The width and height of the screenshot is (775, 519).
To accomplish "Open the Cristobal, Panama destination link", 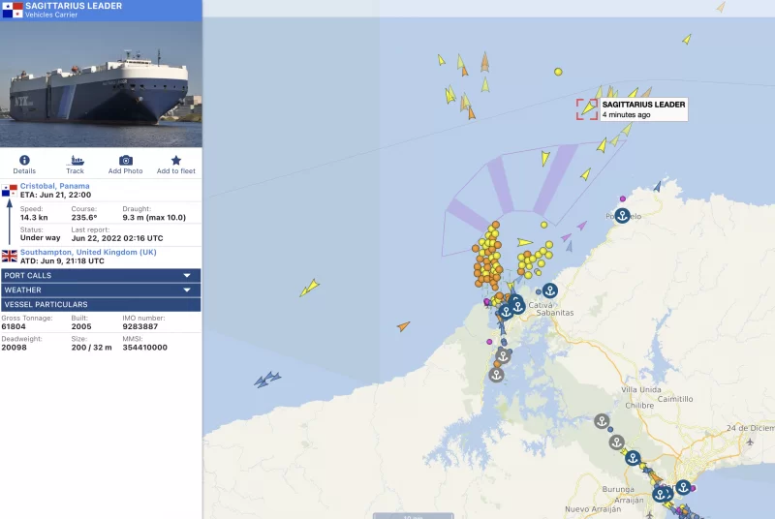I will pyautogui.click(x=55, y=186).
